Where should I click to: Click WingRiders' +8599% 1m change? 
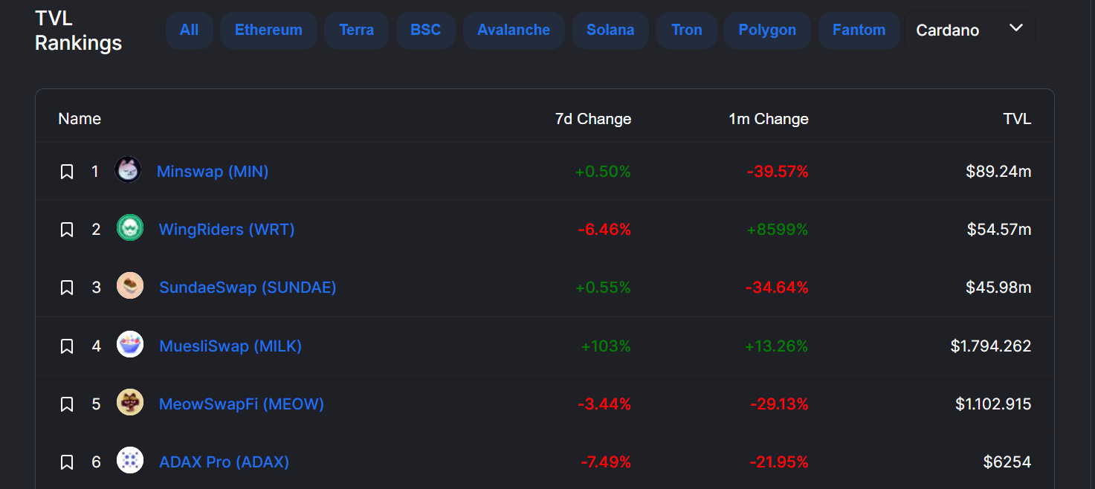777,230
